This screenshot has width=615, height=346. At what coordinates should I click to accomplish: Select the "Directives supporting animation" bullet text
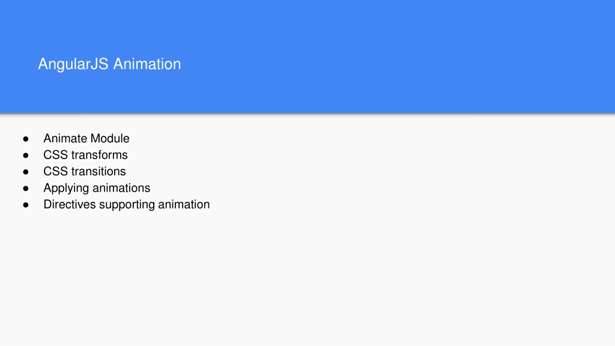point(127,205)
